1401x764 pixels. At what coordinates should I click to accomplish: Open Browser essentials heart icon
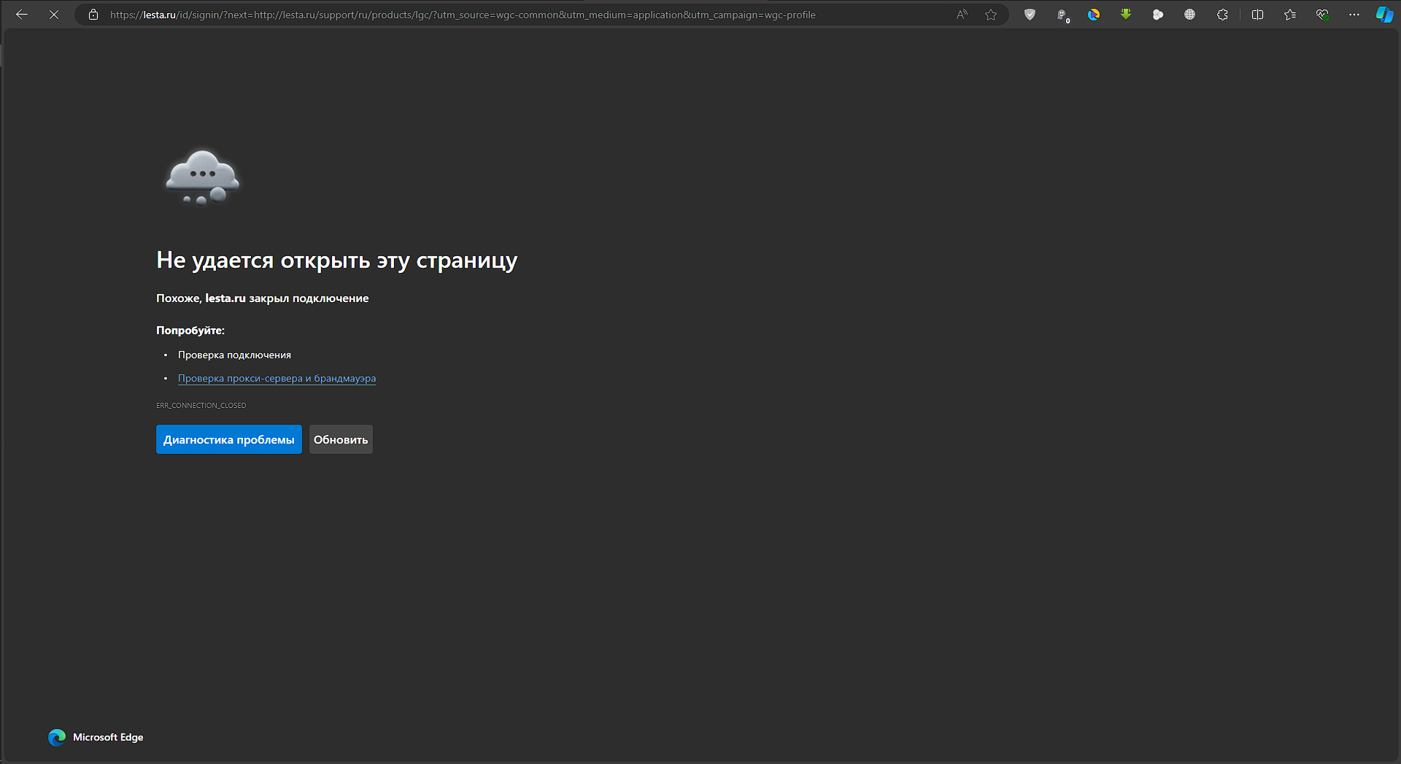coord(1322,15)
